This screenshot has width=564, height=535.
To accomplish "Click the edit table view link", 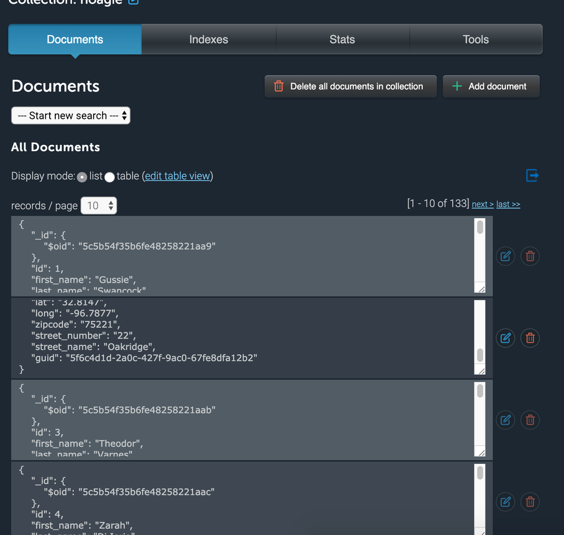I will click(x=177, y=176).
